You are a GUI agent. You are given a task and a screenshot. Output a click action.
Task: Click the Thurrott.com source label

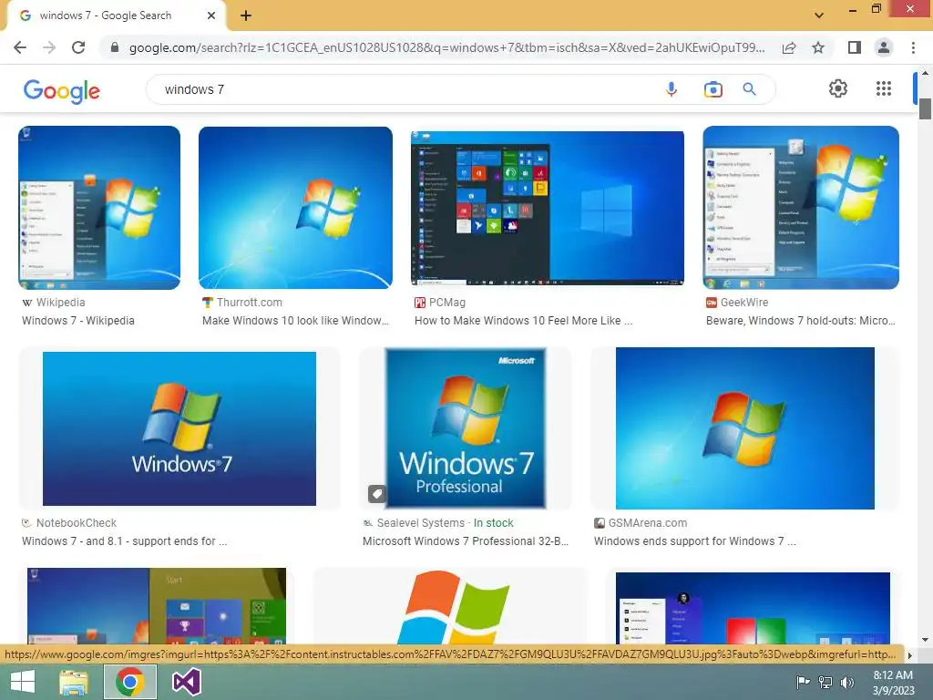pyautogui.click(x=250, y=303)
